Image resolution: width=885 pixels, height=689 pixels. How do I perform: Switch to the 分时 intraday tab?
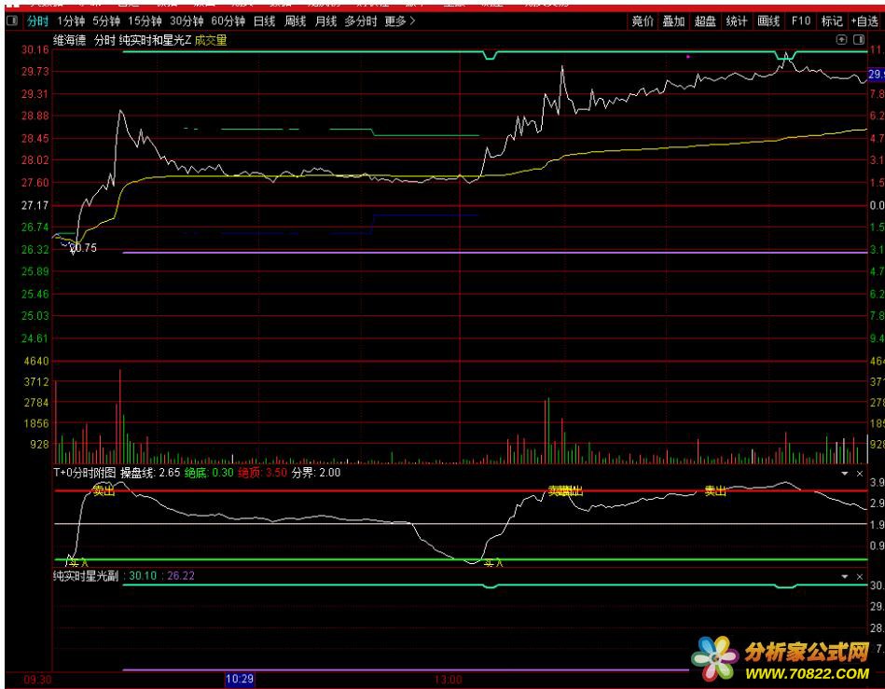[38, 21]
